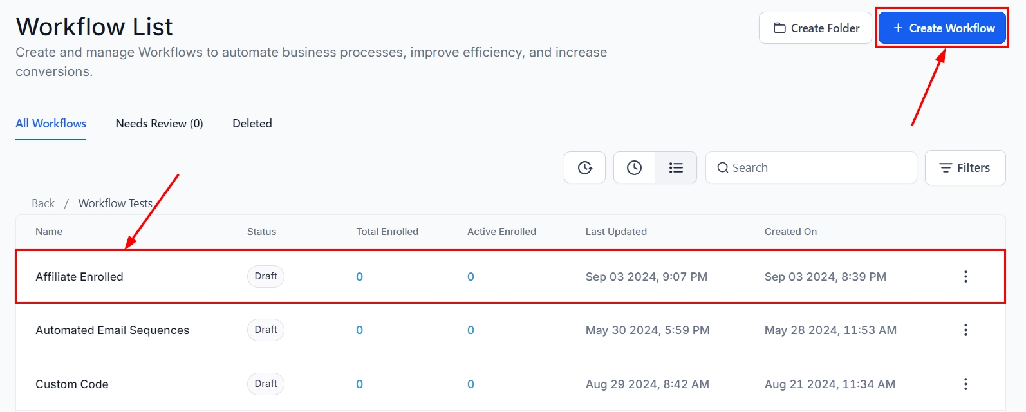This screenshot has width=1026, height=412.
Task: Select the list view icon
Action: pos(675,167)
